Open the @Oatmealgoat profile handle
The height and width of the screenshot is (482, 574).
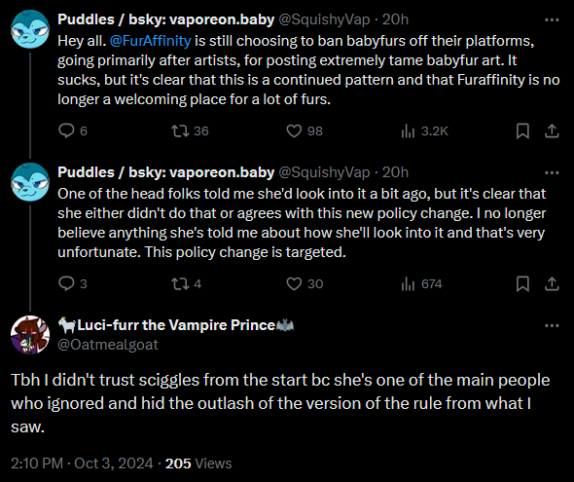tap(108, 345)
